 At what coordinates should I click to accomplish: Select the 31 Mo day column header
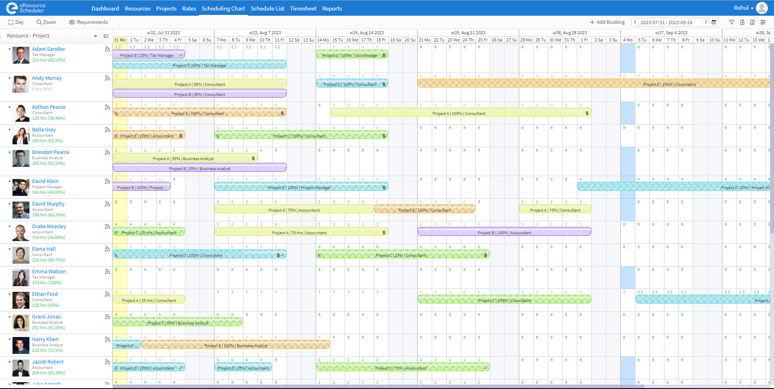tap(120, 40)
